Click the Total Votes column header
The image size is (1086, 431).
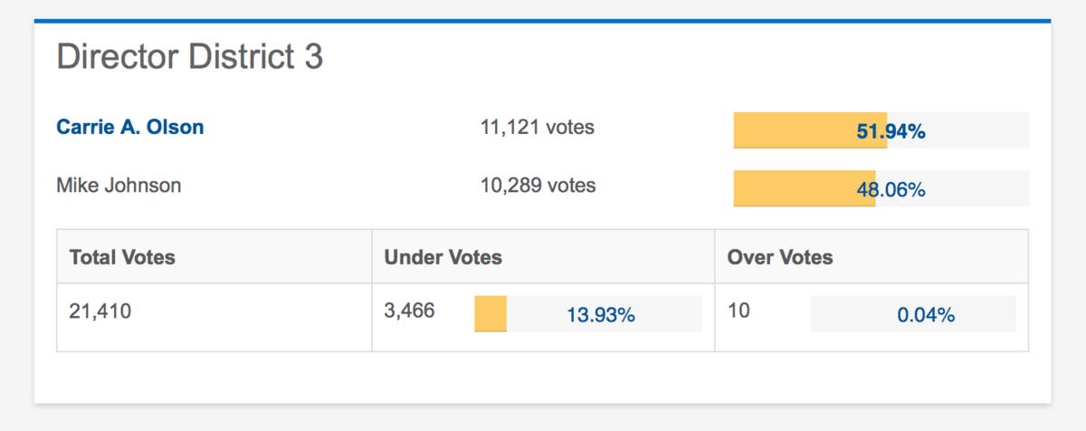click(x=122, y=257)
